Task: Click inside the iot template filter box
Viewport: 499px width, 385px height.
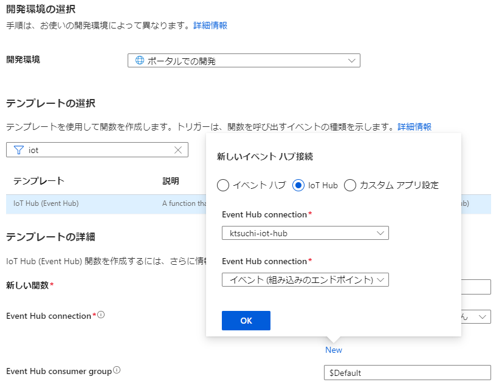Action: tap(91, 149)
